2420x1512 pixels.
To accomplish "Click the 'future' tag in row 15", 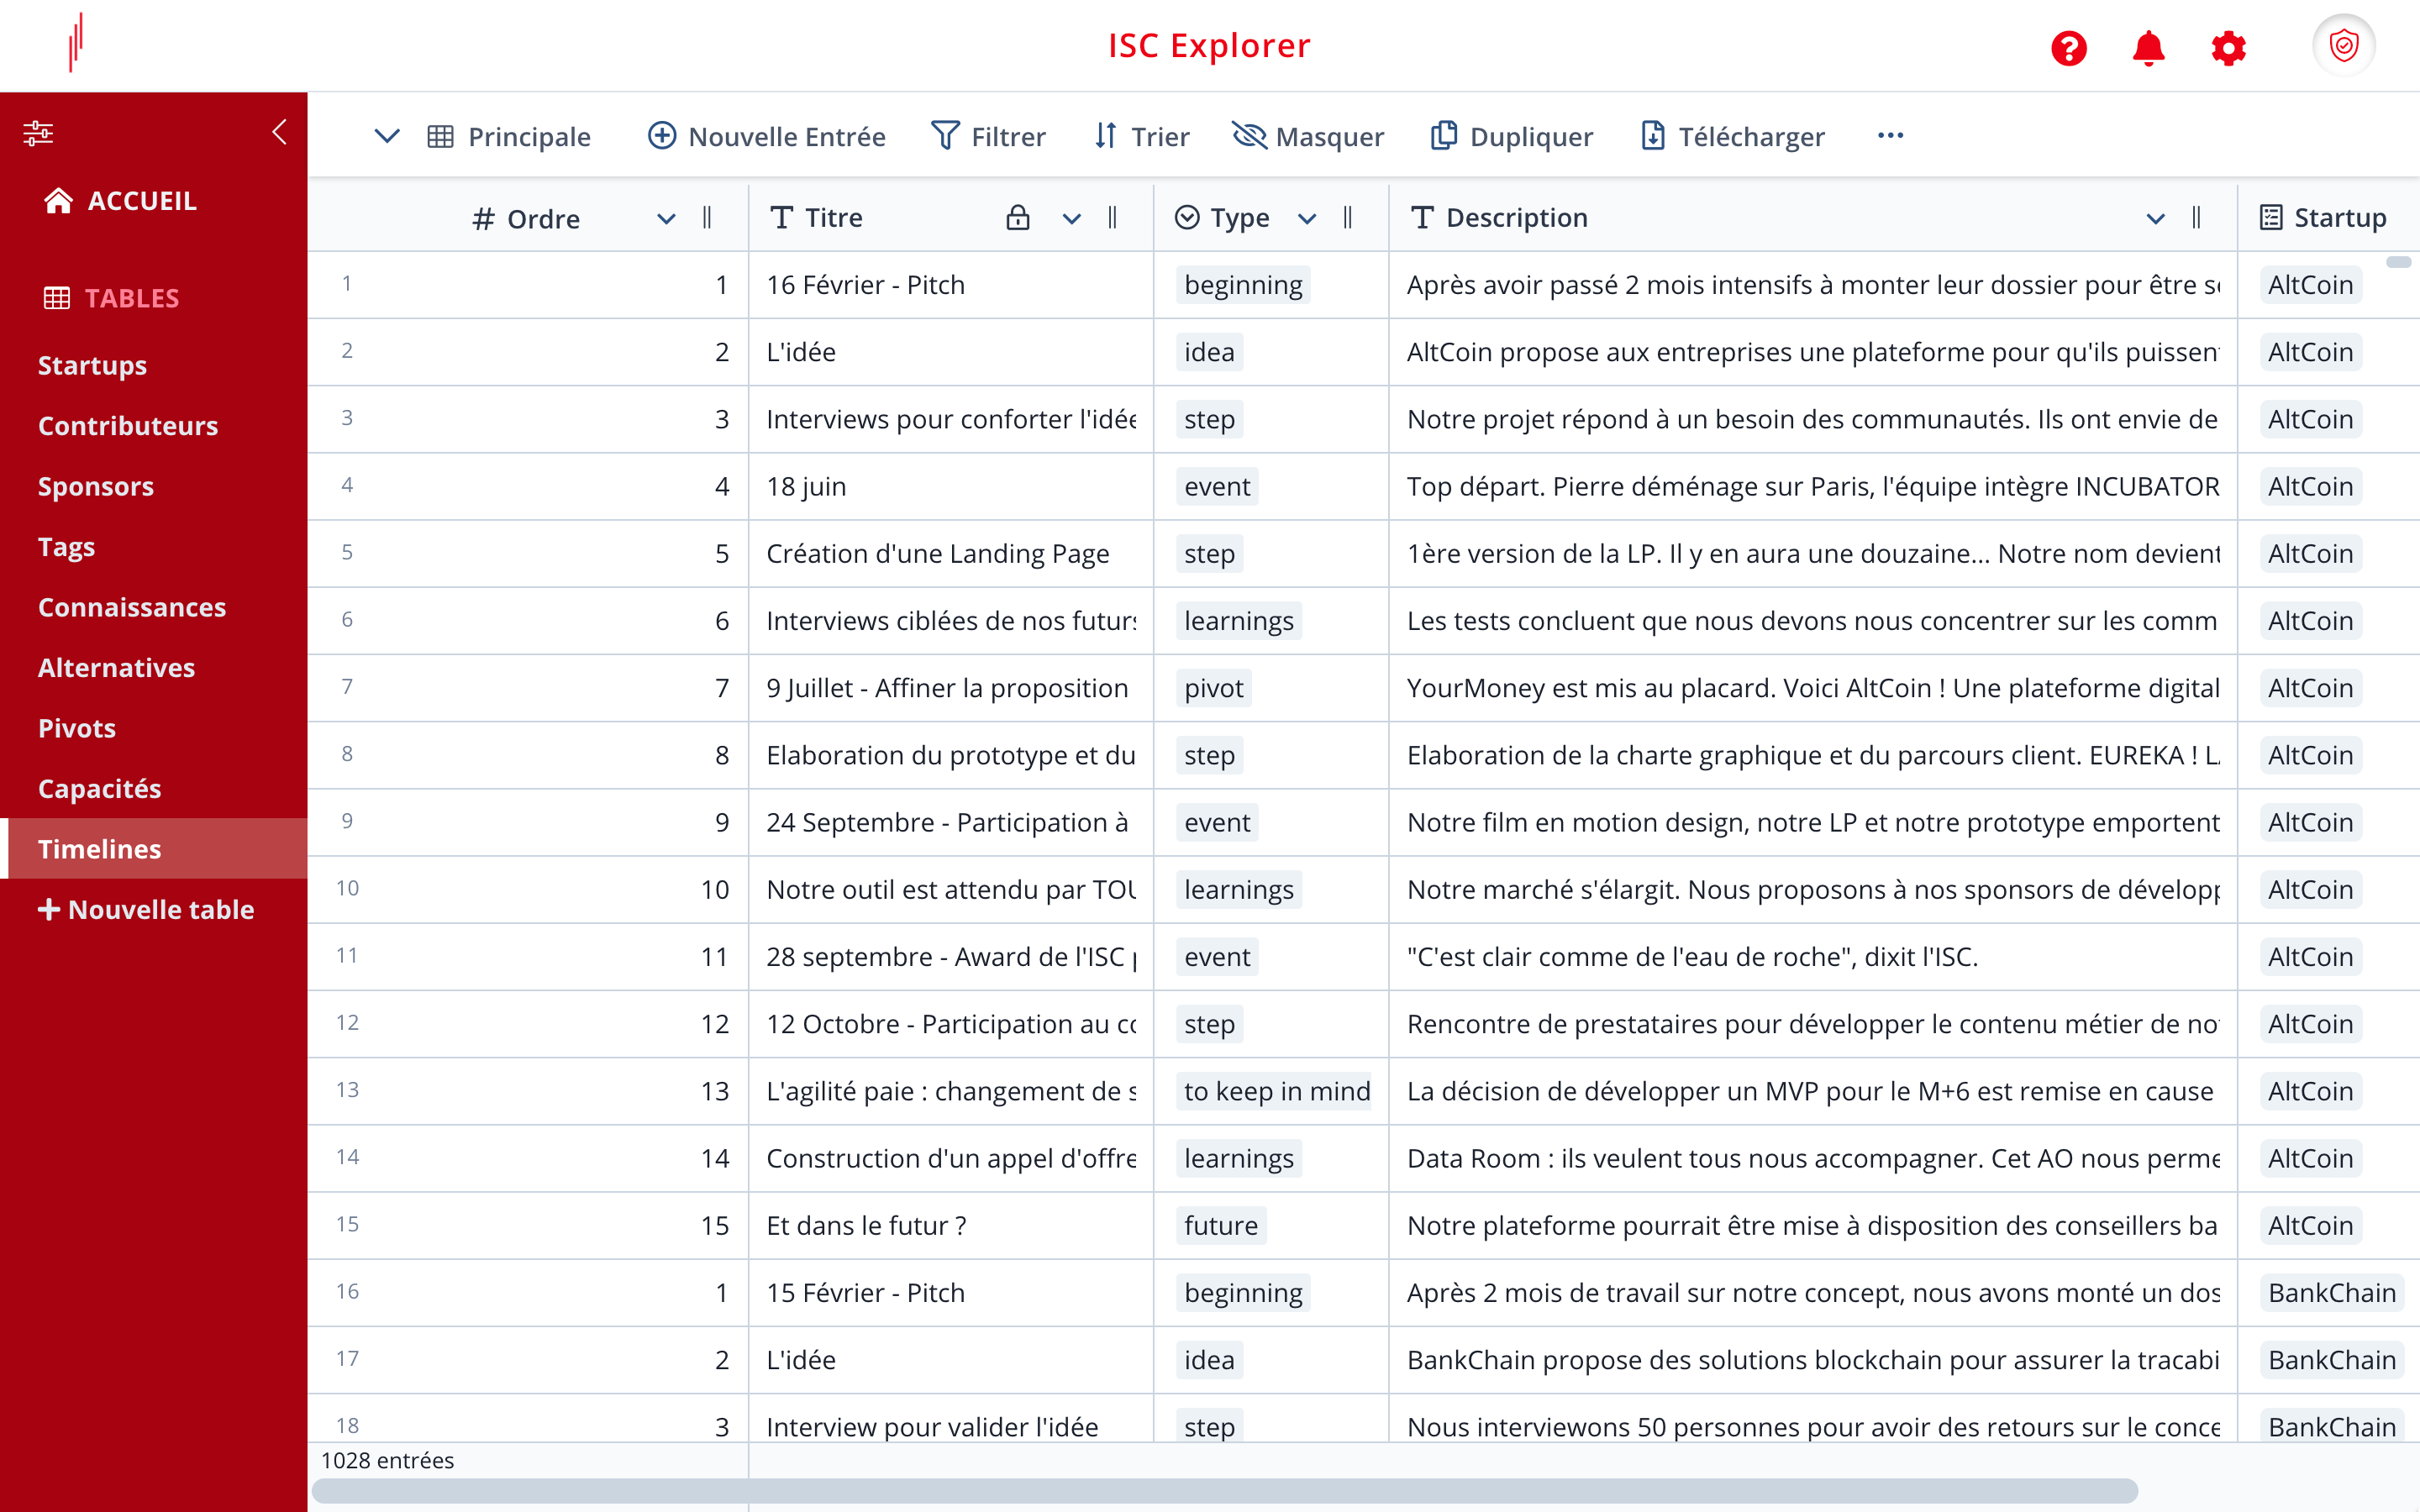I will point(1221,1226).
